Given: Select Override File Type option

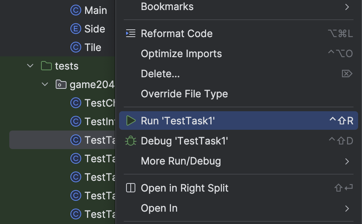Looking at the screenshot, I should (x=184, y=94).
